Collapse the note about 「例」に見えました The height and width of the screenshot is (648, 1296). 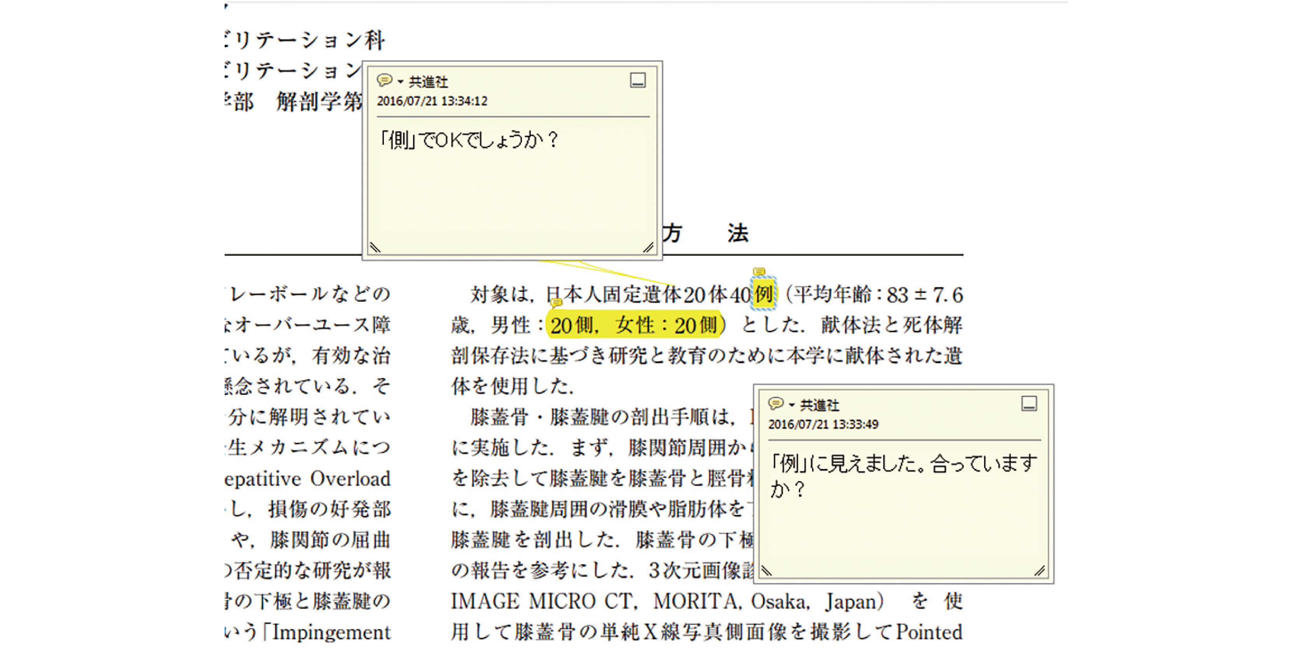pos(1029,403)
